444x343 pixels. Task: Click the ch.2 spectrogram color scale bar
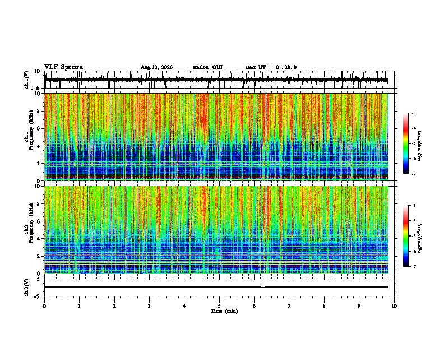coord(406,236)
